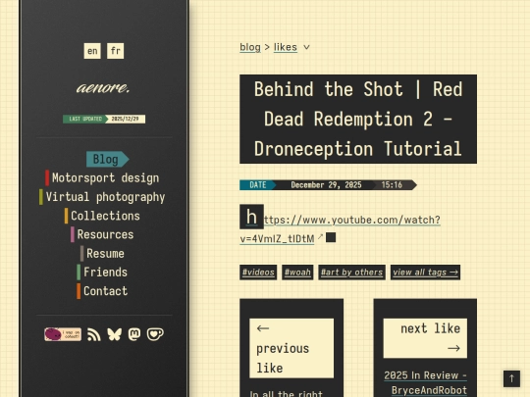
Task: Open Virtual photography section
Action: click(x=102, y=197)
